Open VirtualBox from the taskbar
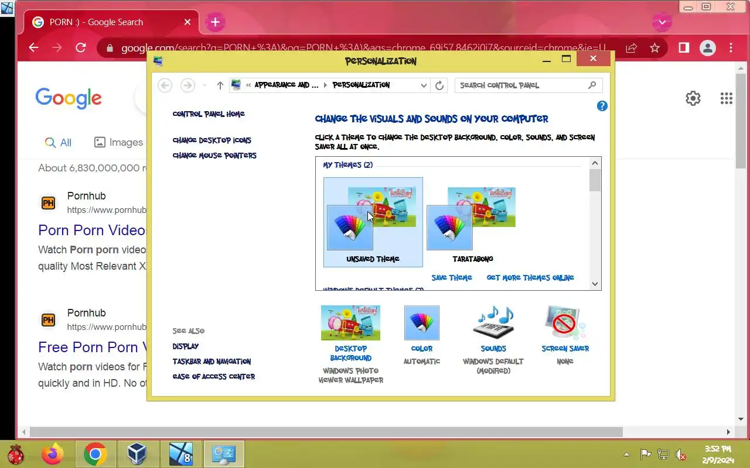The image size is (750, 468). click(137, 454)
